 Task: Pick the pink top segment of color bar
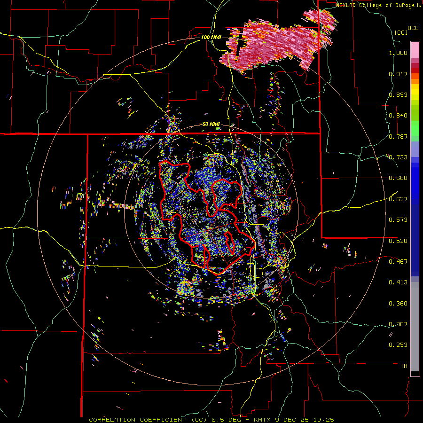click(x=415, y=50)
